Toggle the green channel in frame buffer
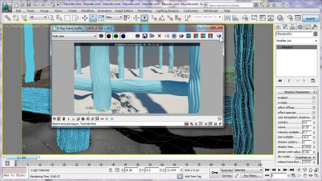 click(116, 36)
